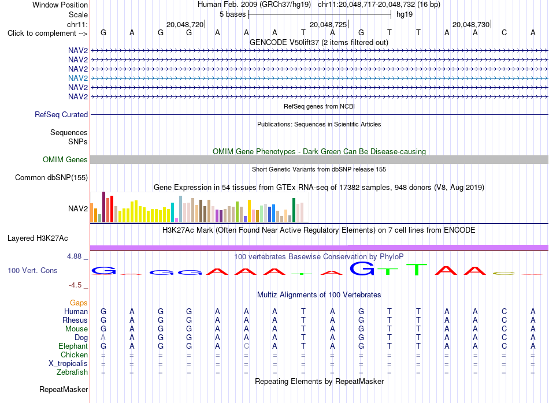The image size is (549, 403).
Task: Click the purple H3K27Ac signal bar
Action: (x=320, y=248)
